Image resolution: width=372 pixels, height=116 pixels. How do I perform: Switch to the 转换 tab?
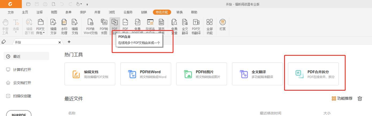[180, 12]
